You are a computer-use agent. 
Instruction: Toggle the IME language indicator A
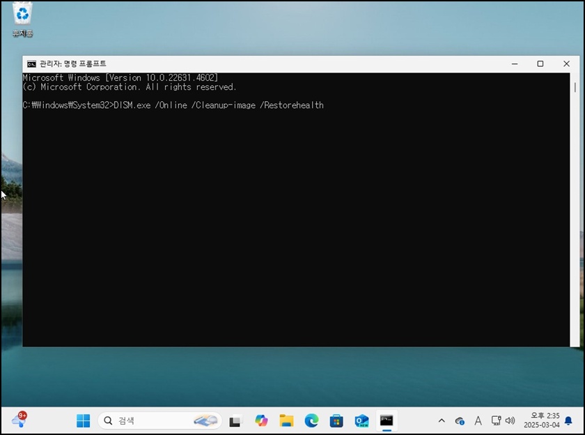coord(478,421)
